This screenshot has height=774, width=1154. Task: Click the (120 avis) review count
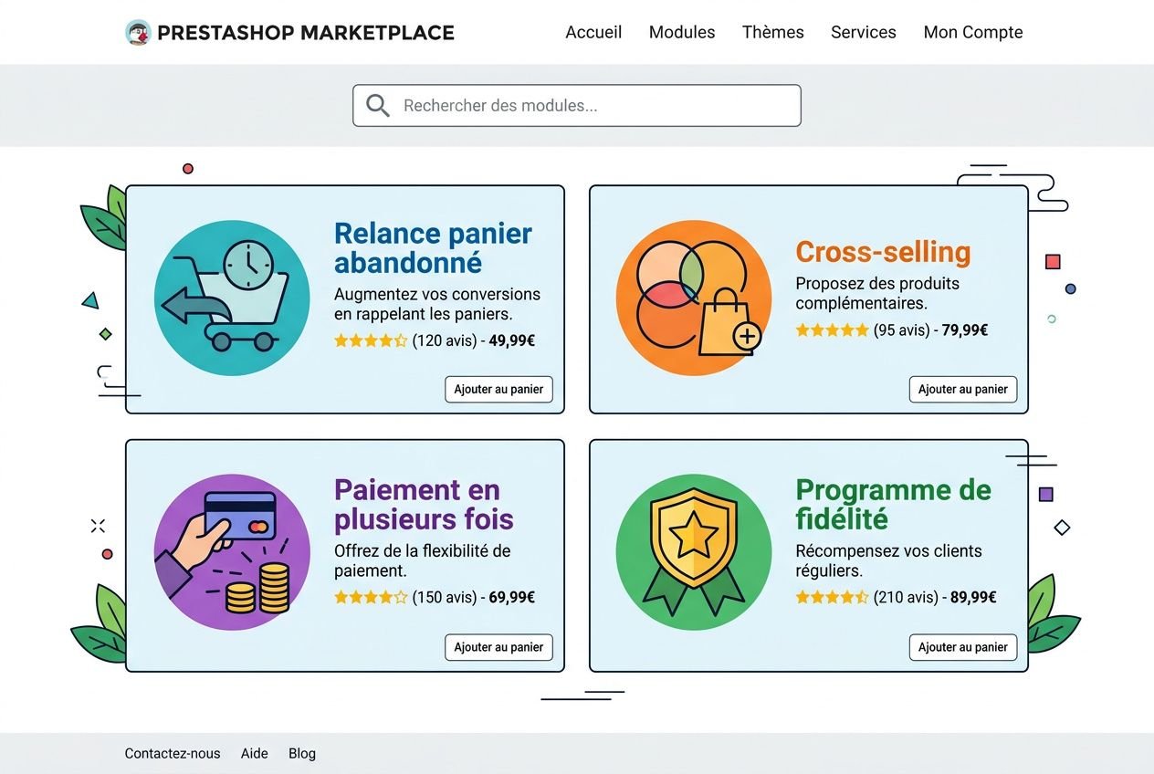click(445, 341)
